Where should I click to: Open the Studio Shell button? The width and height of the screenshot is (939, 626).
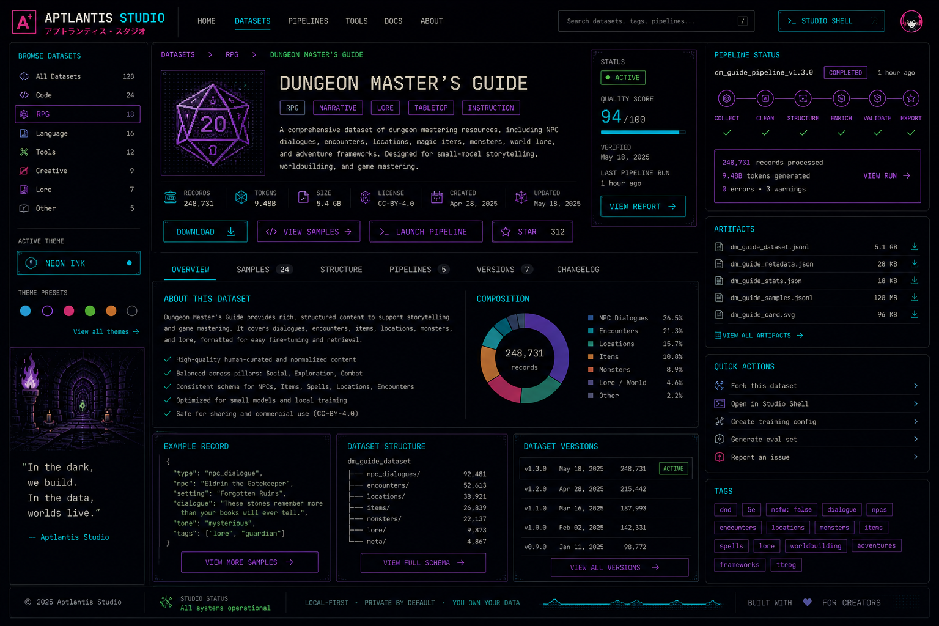831,21
